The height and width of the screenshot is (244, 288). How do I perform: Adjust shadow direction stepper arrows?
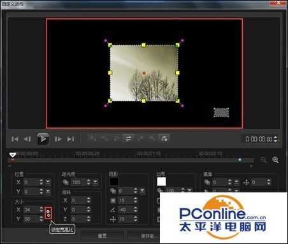point(136,210)
